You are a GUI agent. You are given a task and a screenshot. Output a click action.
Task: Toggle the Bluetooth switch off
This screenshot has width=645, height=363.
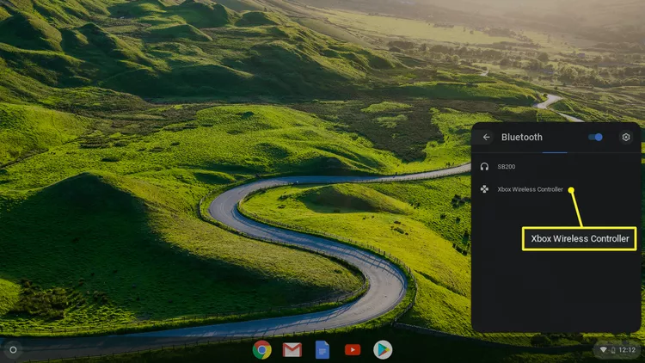(595, 137)
